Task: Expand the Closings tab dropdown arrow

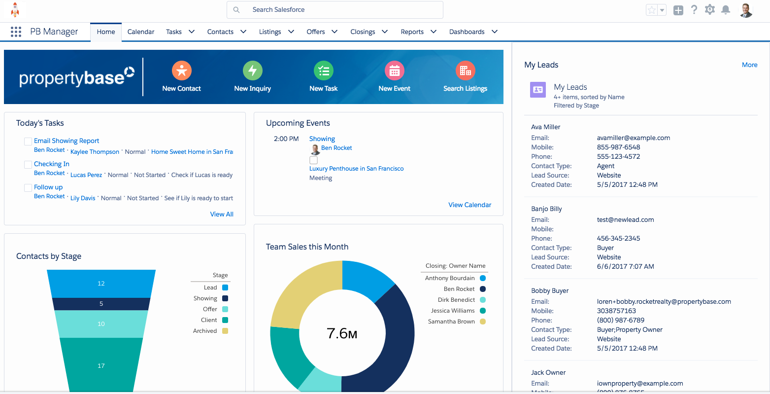Action: [385, 32]
